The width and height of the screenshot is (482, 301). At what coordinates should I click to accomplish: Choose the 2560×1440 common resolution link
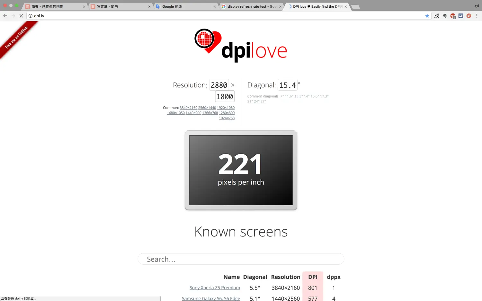207,108
